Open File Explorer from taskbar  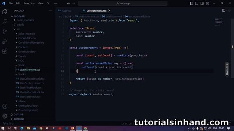[x=28, y=128]
